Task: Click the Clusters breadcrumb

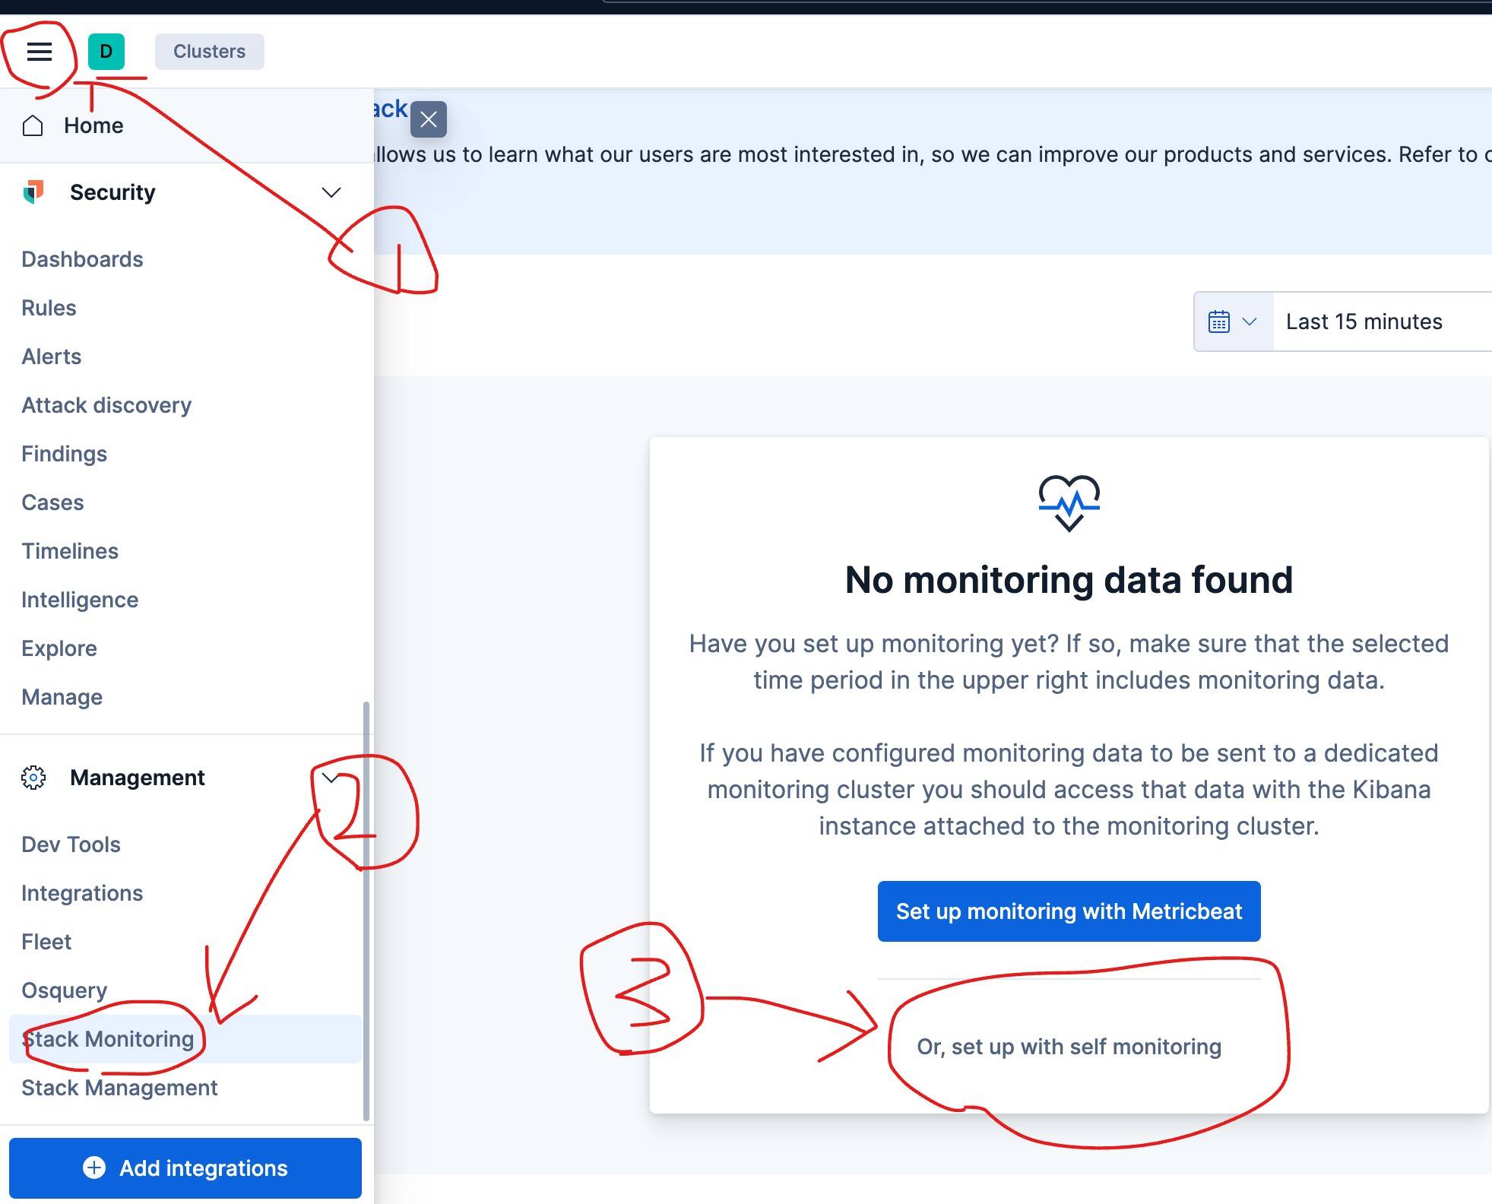Action: coord(210,52)
